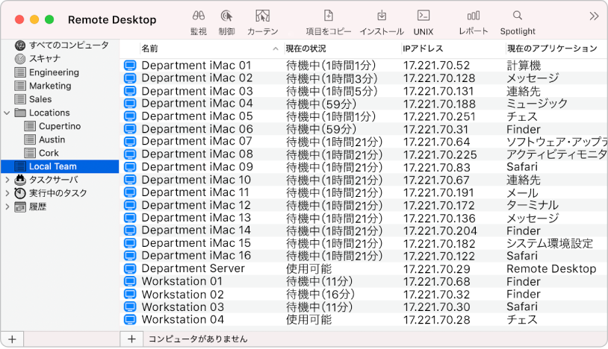Select the Department iMac 03 row name
Viewport: 608px width, 349px height.
[x=197, y=91]
